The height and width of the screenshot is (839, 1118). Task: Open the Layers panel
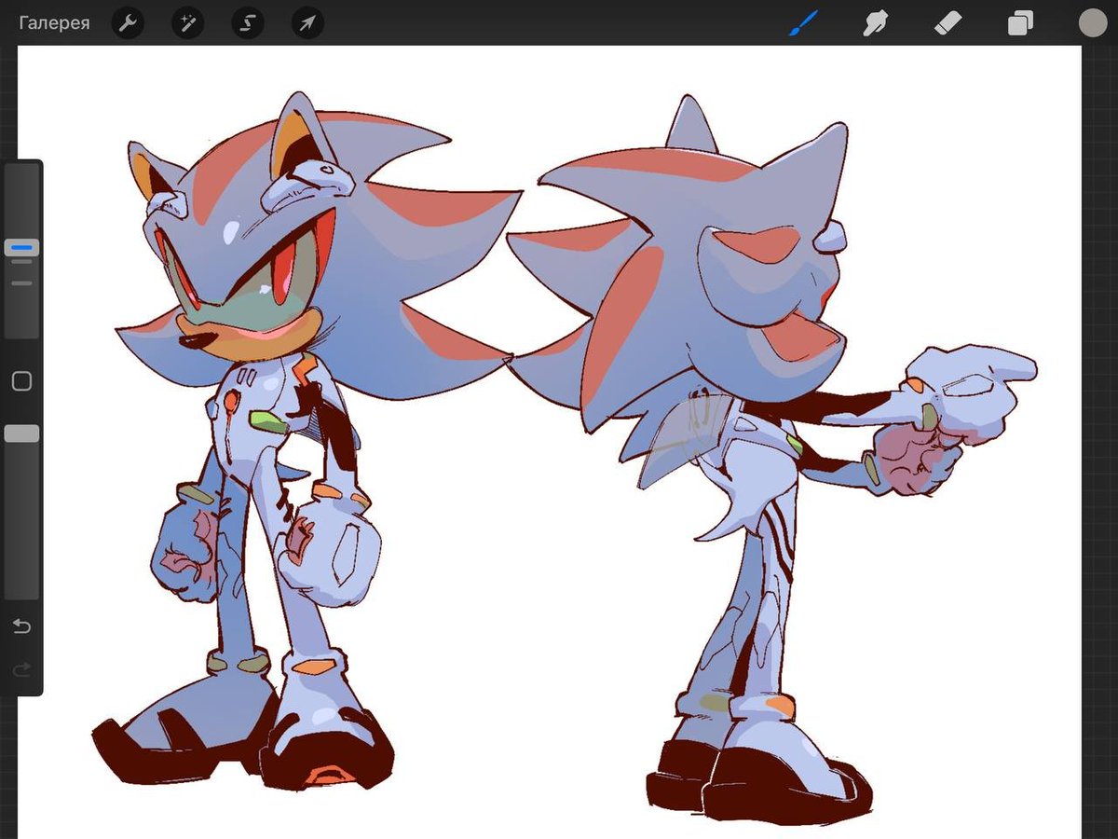pos(1020,23)
